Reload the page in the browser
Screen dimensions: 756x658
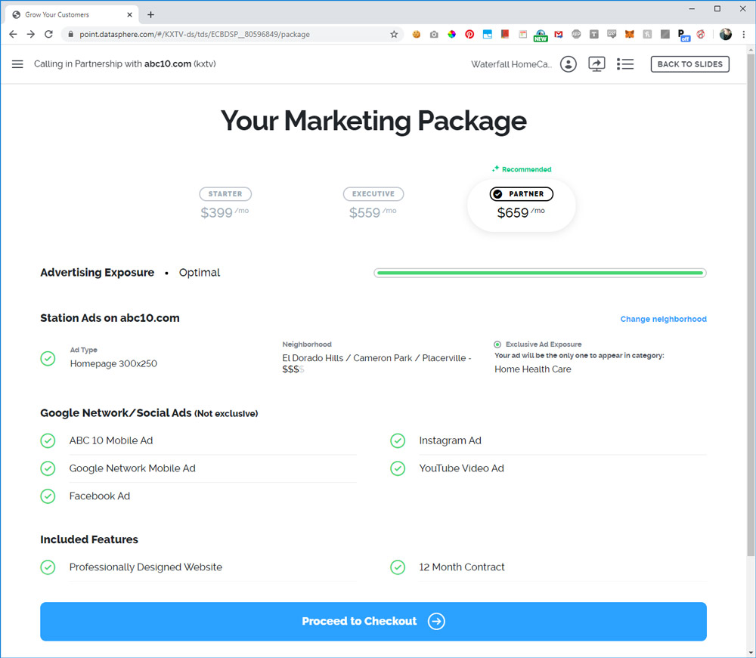click(49, 34)
